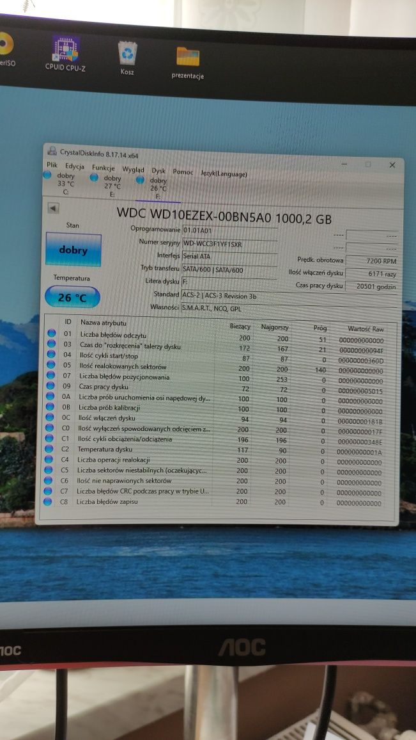The height and width of the screenshot is (740, 416).
Task: Click the serial number field
Action: click(x=229, y=244)
